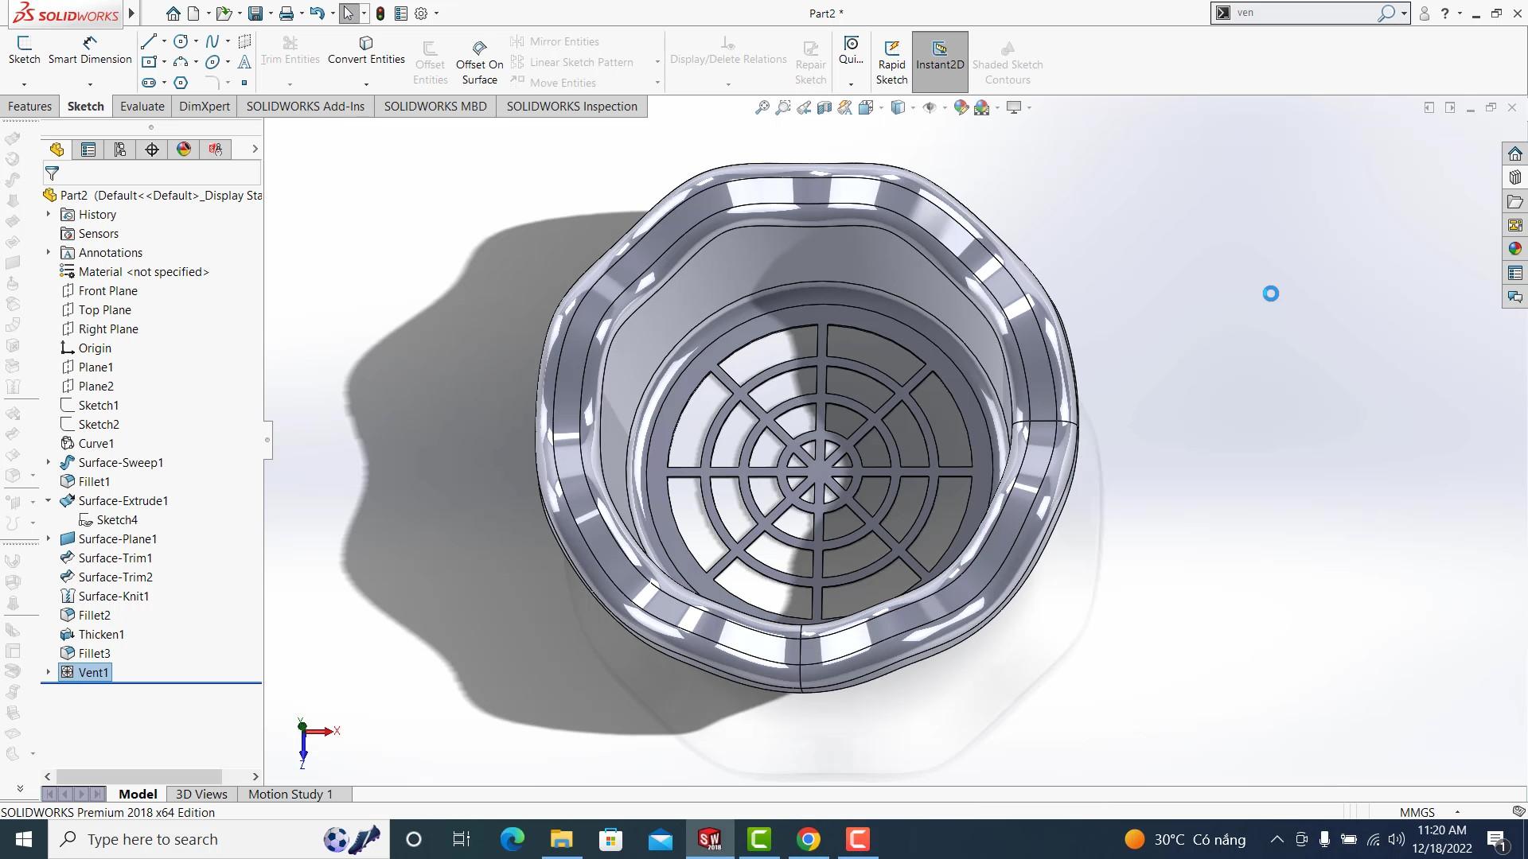Click Zoom to Fit icon
The height and width of the screenshot is (859, 1528).
762,107
